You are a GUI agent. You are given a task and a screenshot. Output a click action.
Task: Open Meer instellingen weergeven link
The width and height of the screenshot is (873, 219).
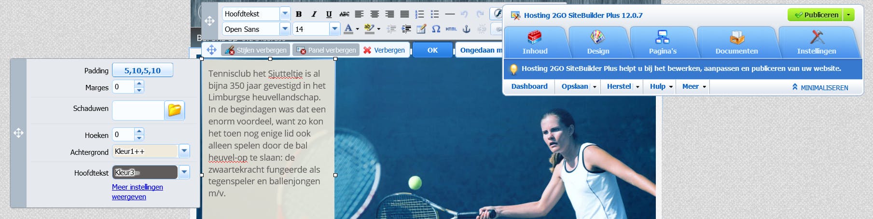coord(138,192)
